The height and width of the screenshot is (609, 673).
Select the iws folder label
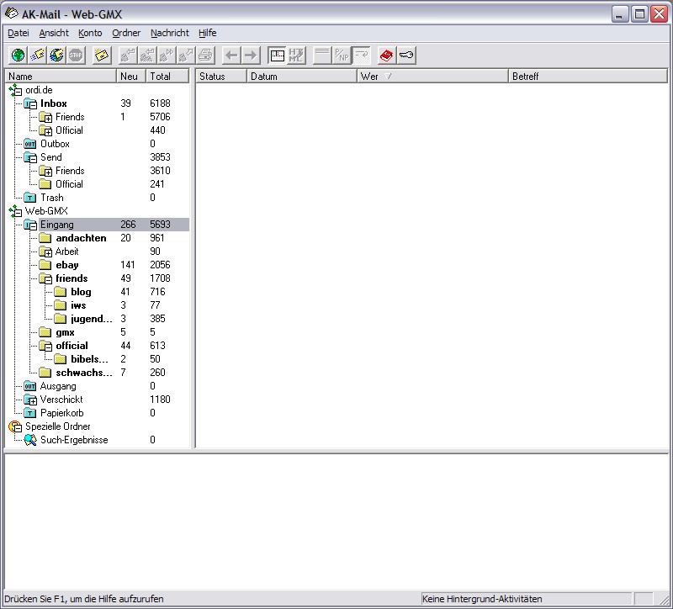coord(78,305)
